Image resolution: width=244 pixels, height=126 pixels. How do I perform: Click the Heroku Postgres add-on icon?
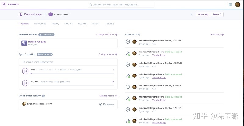click(24, 43)
